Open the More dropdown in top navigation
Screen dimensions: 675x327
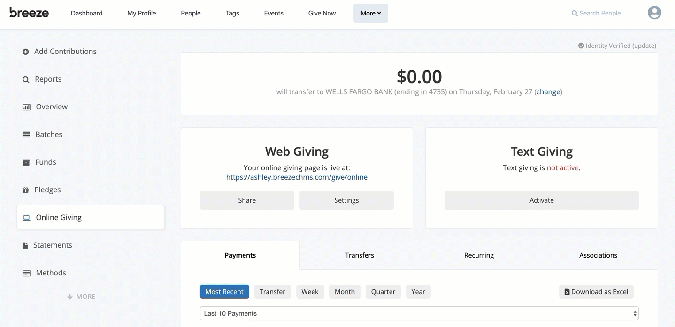pyautogui.click(x=371, y=13)
